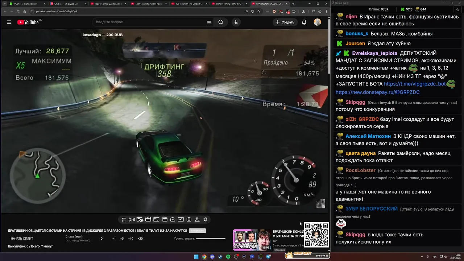Open YouTube notifications bell
Screen dimensions: 464x261
[304, 22]
